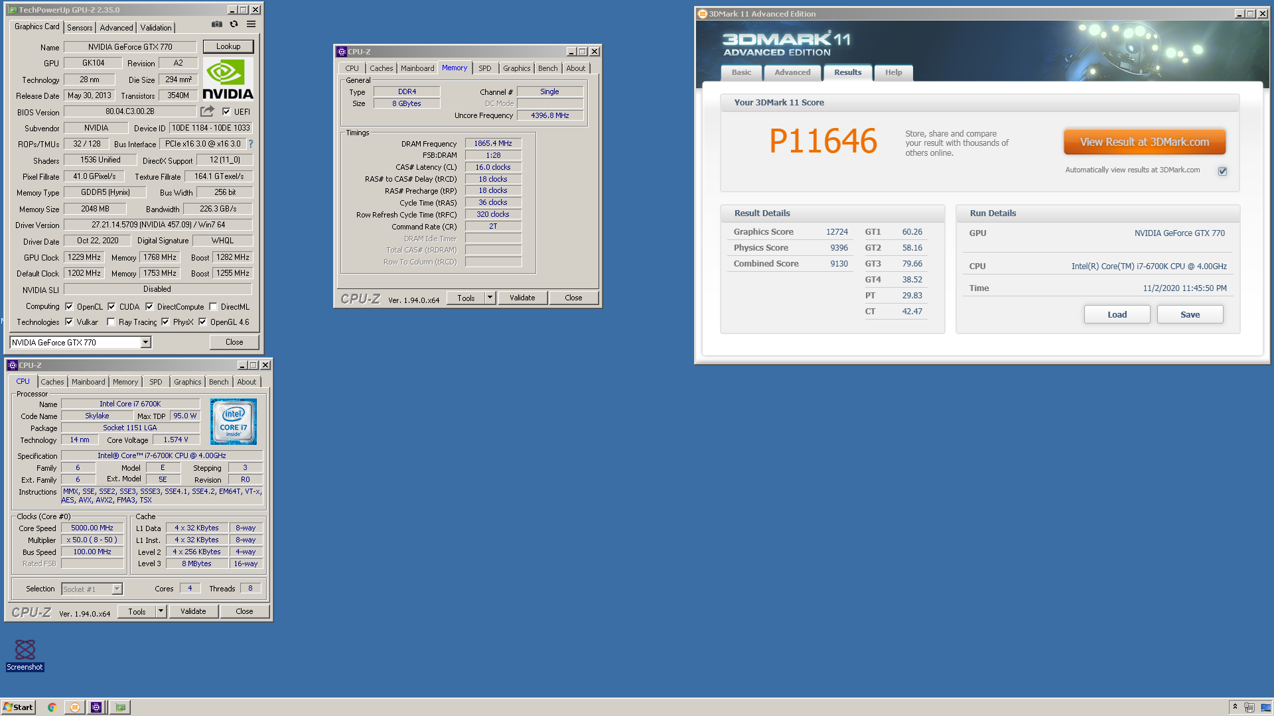Click the NVIDIA logo in GPU-Z
1274x716 pixels.
(x=228, y=79)
